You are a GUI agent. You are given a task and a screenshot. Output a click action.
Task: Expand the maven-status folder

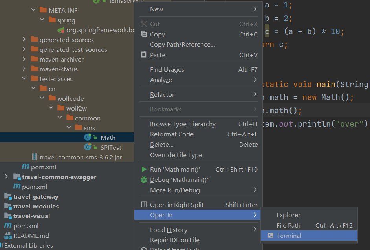click(24, 69)
